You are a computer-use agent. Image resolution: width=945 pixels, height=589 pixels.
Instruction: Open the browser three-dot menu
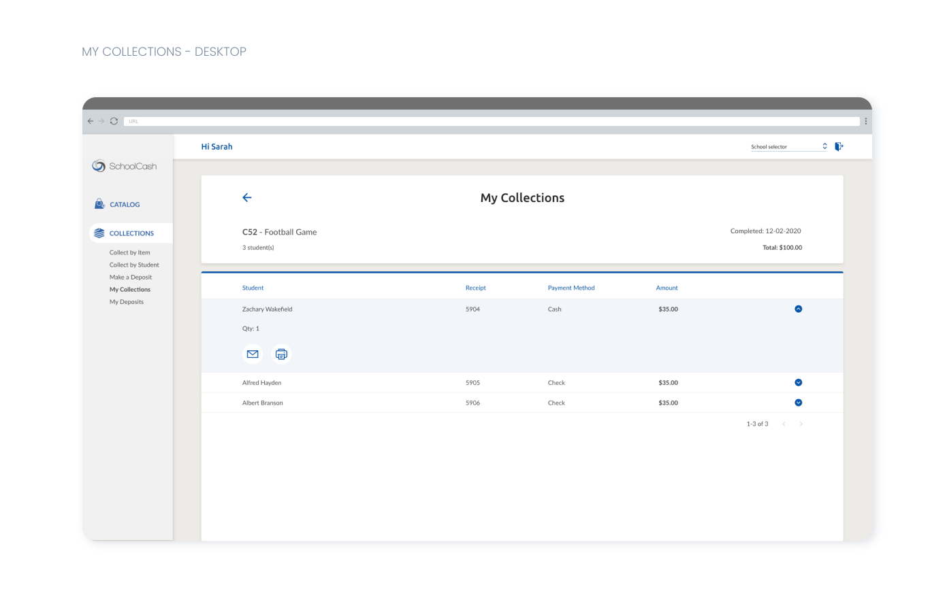click(x=866, y=121)
